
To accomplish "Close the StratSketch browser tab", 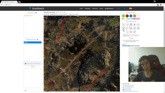I will 16,2.
